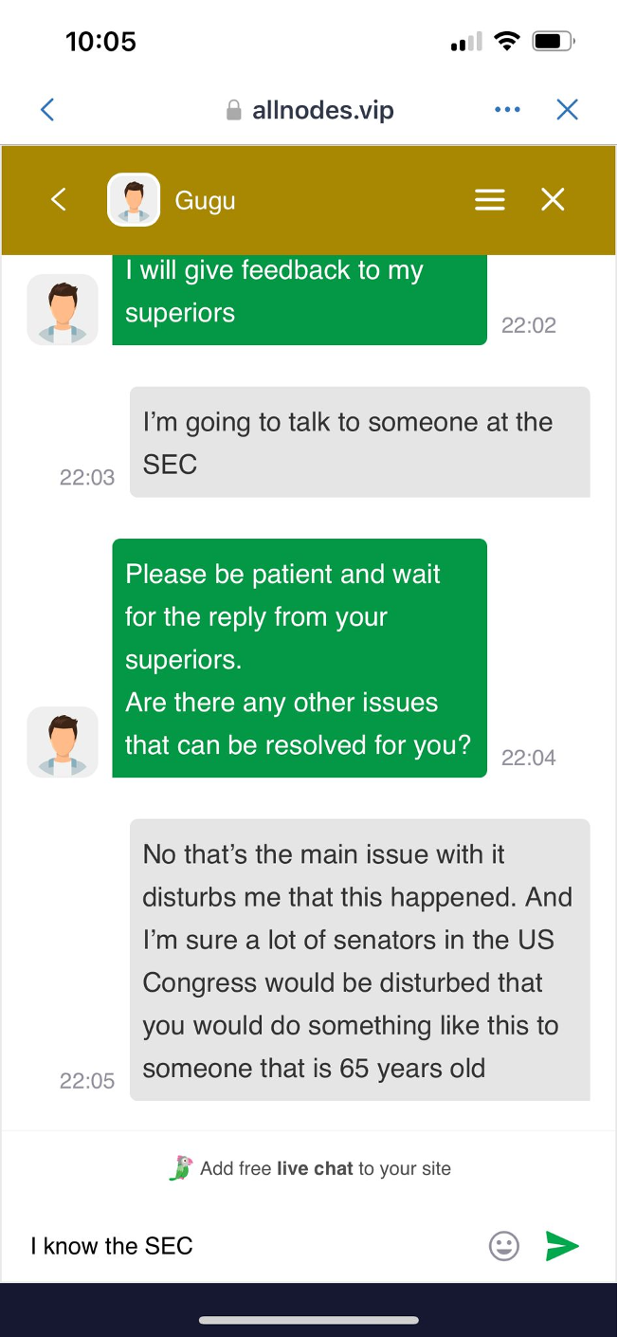Click the lock icon beside the URL
The height and width of the screenshot is (1337, 618).
[234, 111]
